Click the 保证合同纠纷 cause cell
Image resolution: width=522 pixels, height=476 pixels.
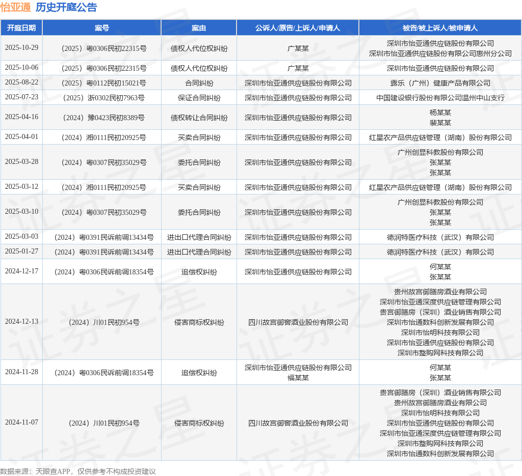point(199,98)
